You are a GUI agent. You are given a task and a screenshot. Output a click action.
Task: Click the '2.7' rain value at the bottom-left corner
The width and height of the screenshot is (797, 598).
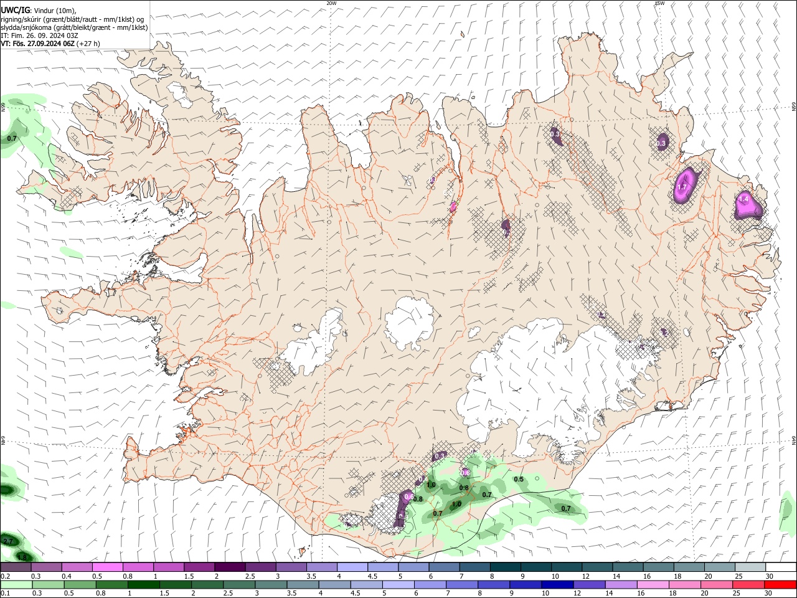tap(8, 542)
